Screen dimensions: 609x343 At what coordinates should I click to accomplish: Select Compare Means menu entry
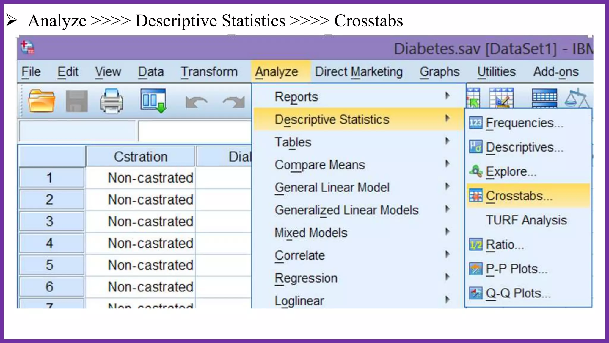tap(358, 165)
